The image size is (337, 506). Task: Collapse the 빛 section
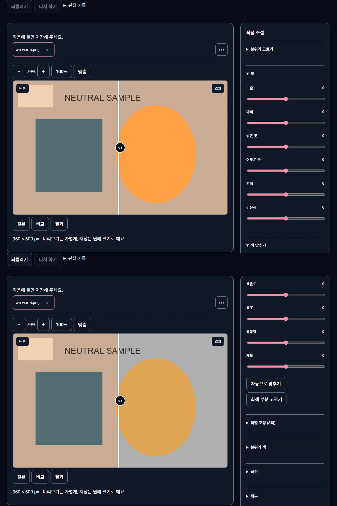[x=250, y=74]
